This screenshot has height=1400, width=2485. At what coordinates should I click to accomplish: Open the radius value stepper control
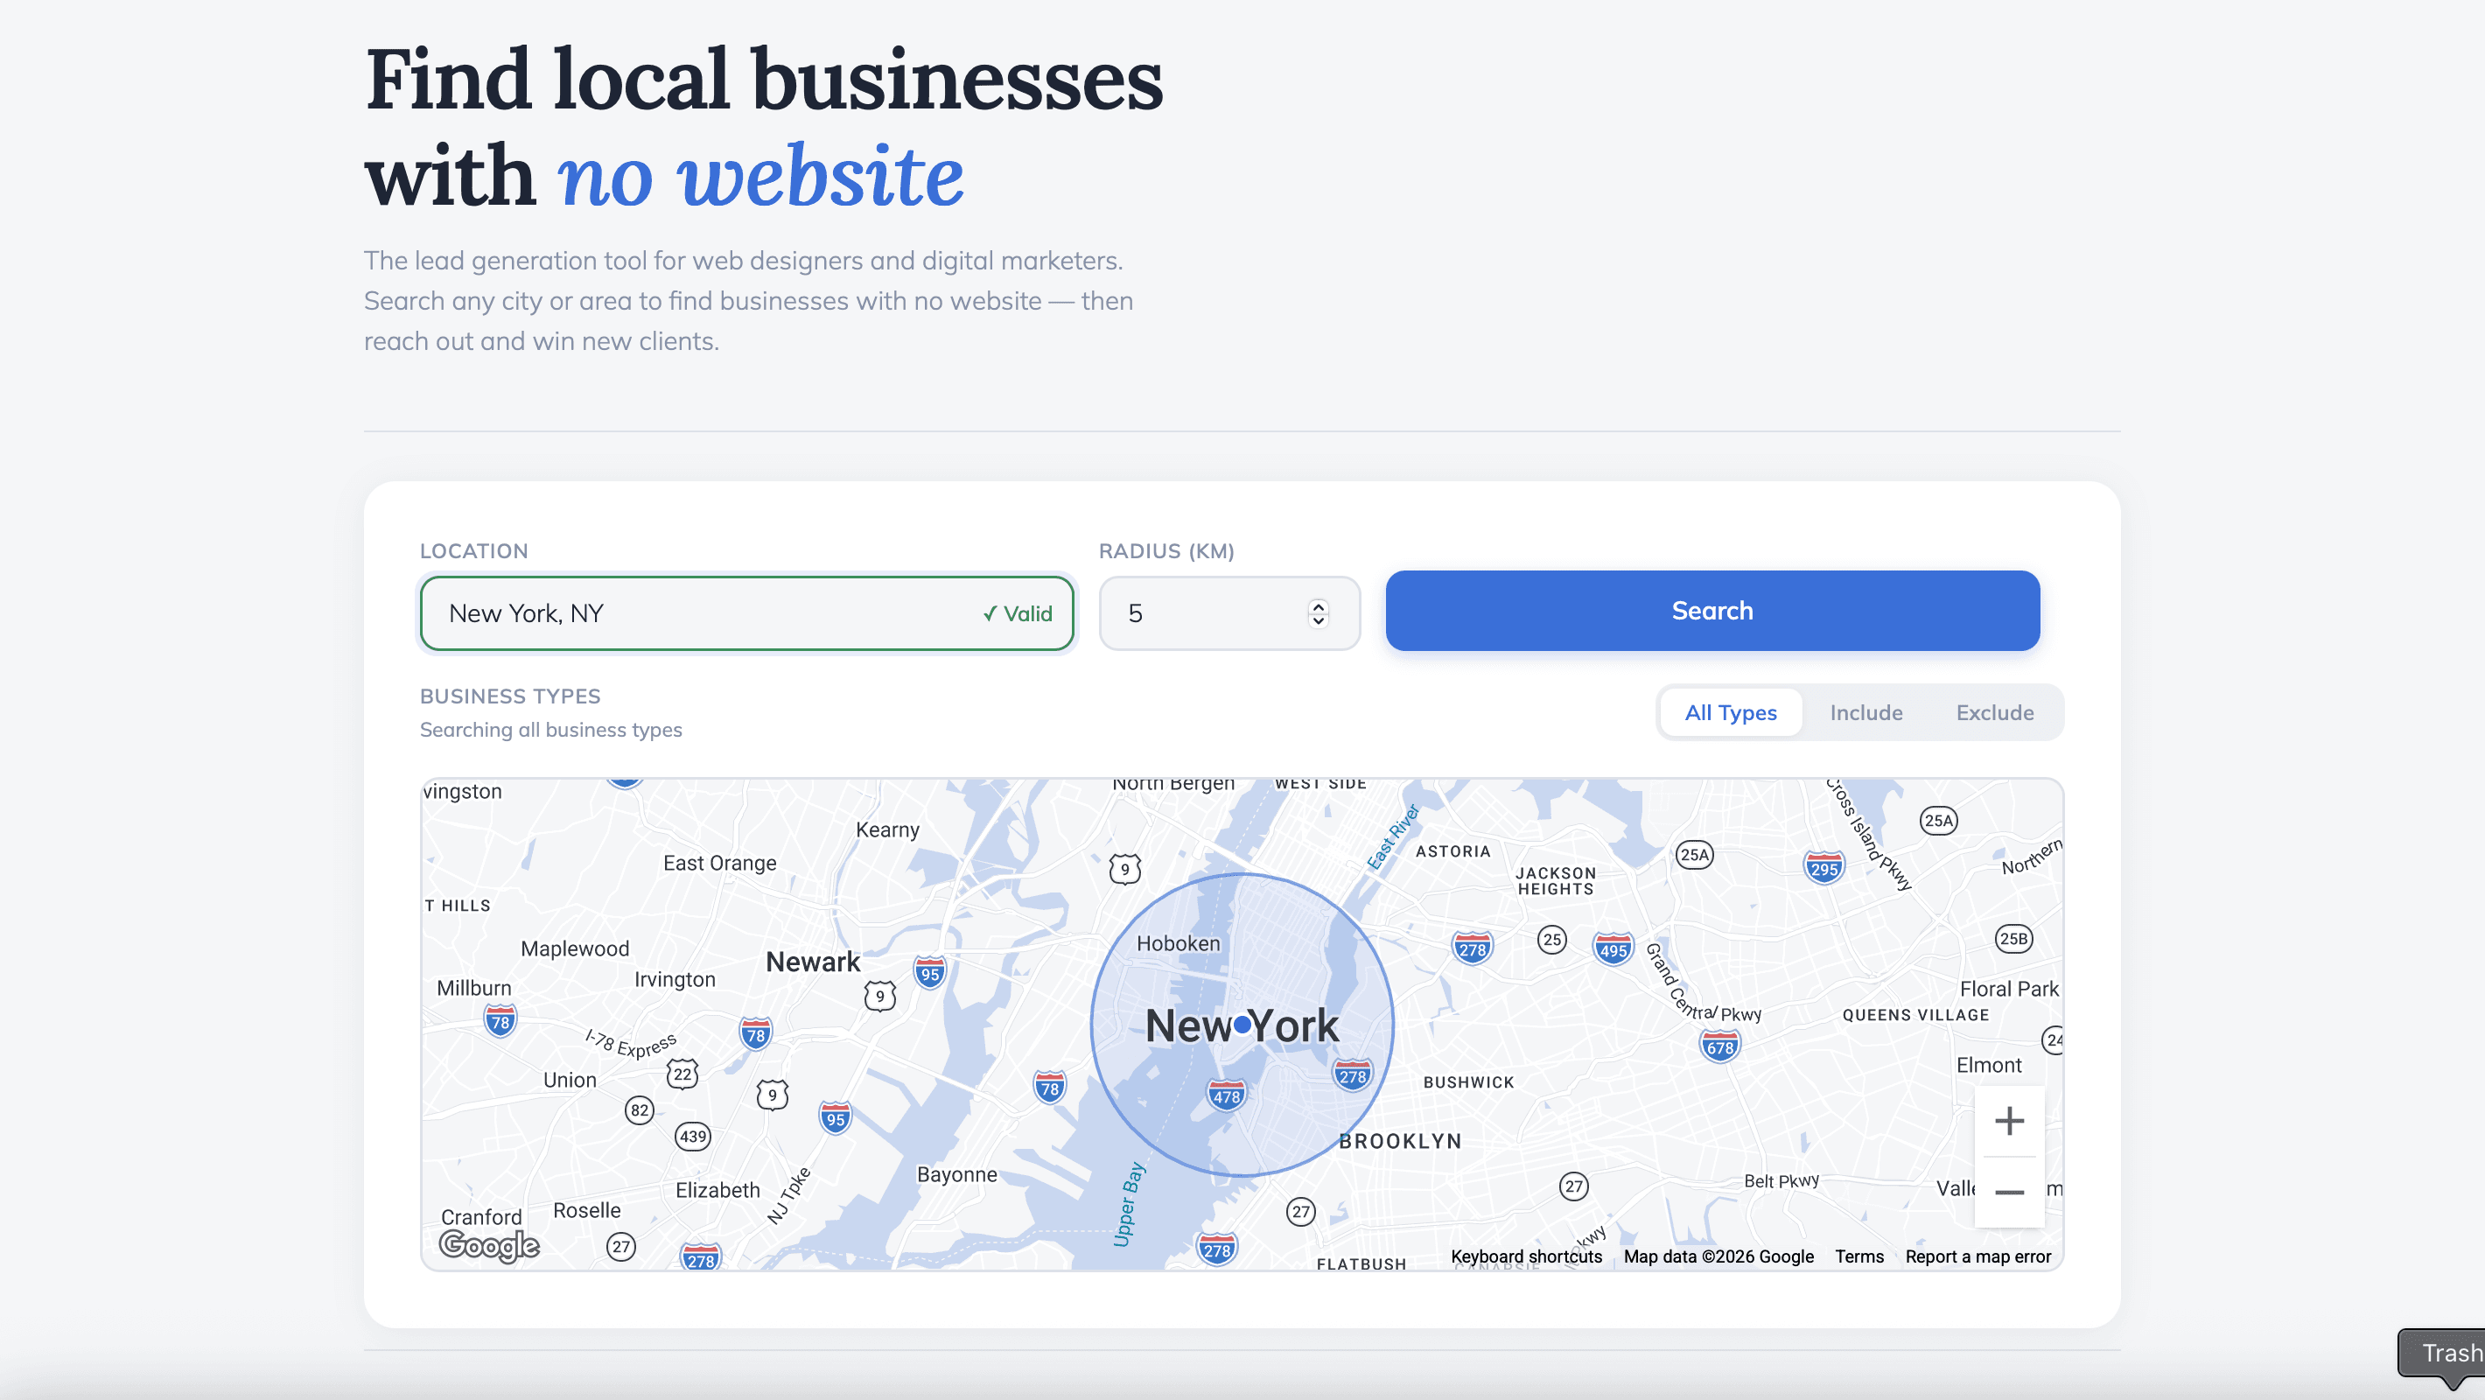(x=1318, y=612)
